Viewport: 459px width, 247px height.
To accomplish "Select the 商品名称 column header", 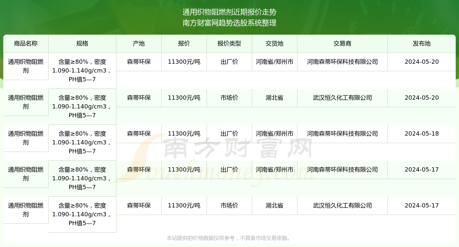I will click(26, 44).
